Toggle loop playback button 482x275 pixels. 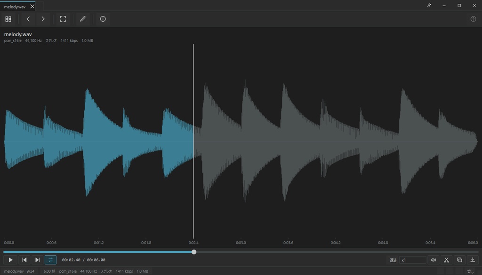click(x=50, y=260)
